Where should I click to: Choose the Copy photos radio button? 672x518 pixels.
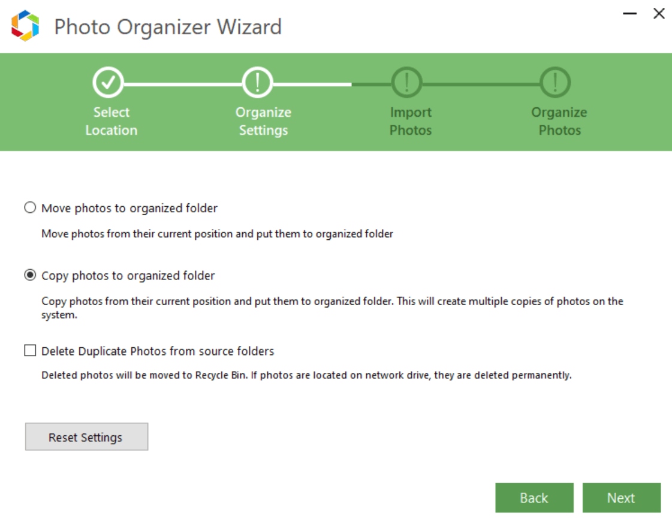click(x=29, y=276)
